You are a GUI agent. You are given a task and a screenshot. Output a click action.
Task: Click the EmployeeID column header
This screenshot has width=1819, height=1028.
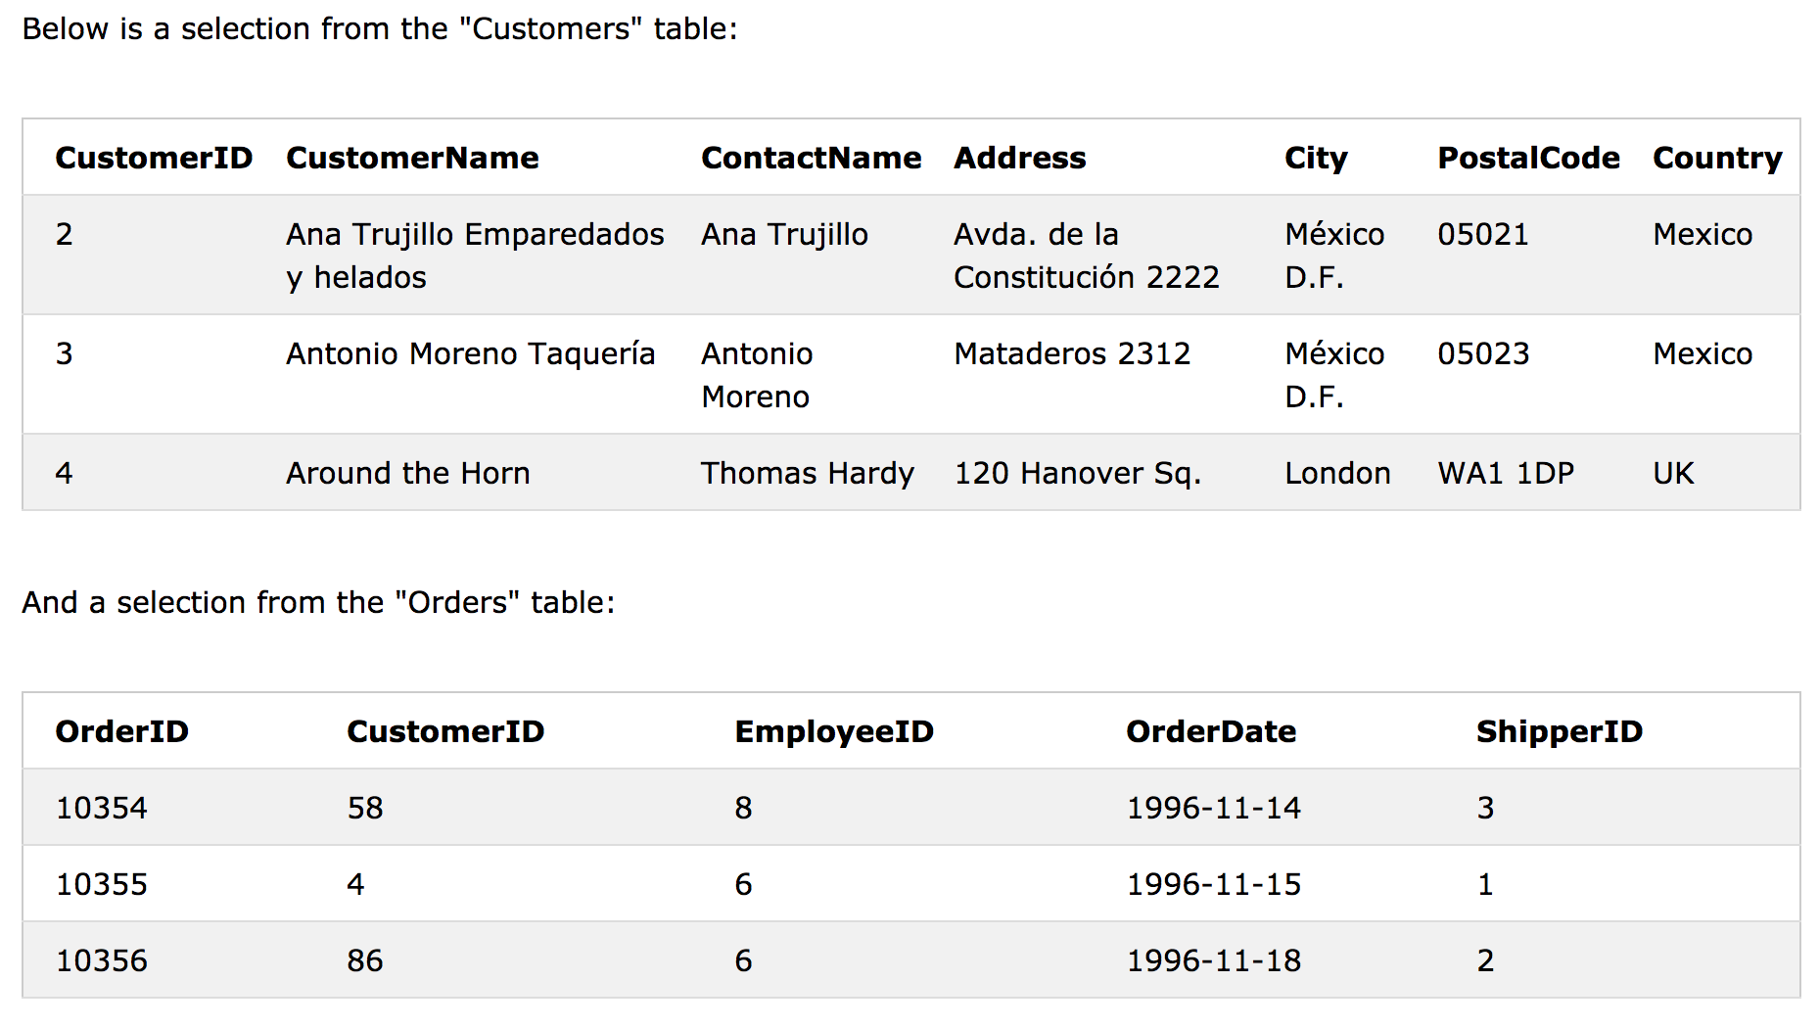coord(834,732)
